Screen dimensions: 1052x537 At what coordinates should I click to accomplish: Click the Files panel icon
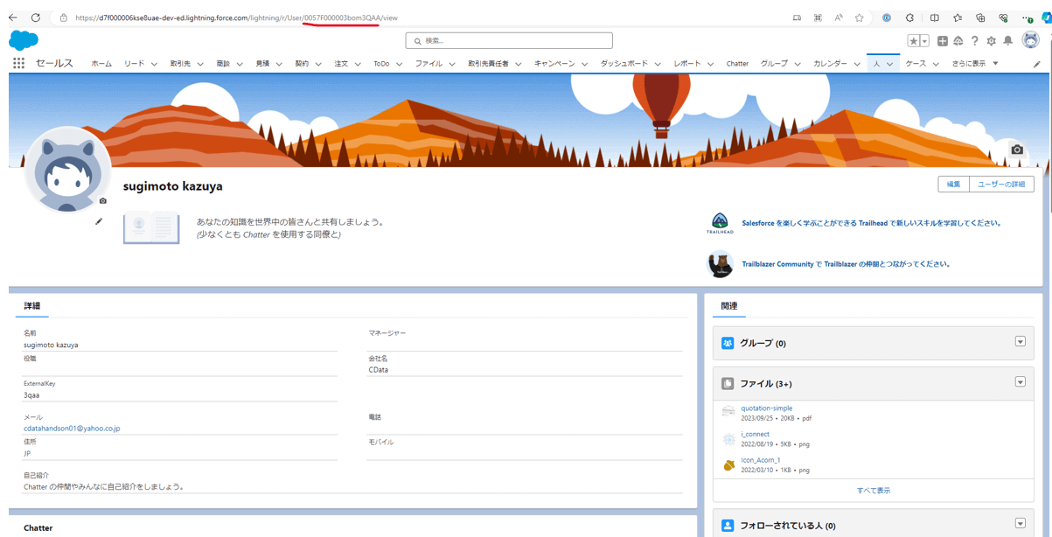pos(728,383)
